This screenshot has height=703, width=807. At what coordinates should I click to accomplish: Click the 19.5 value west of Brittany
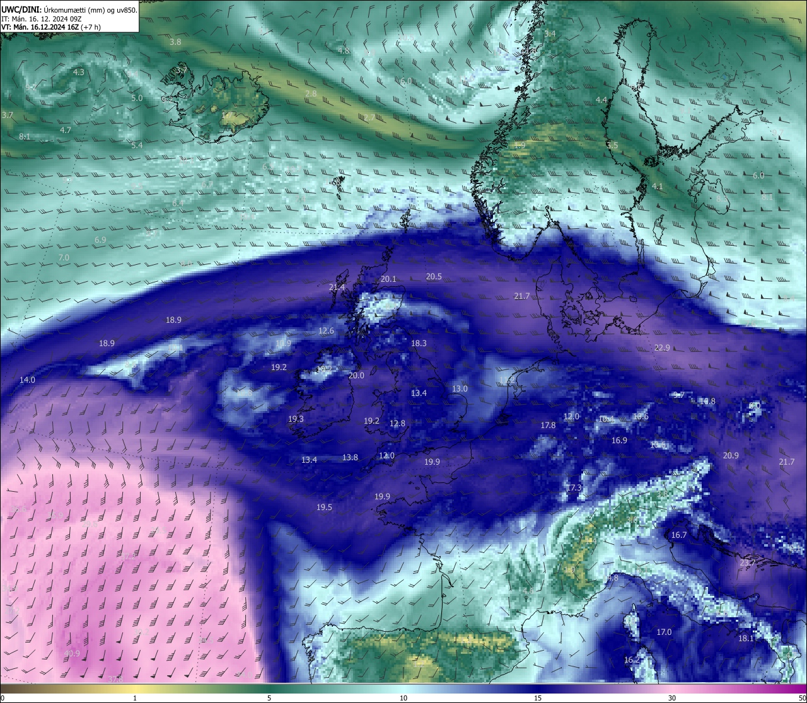(324, 508)
